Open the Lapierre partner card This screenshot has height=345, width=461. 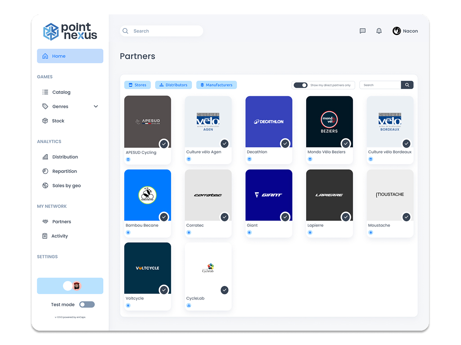coord(329,203)
